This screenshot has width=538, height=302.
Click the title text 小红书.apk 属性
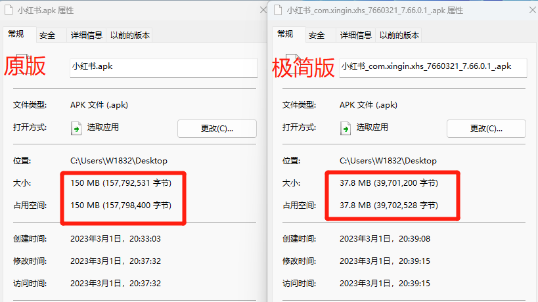pos(45,11)
